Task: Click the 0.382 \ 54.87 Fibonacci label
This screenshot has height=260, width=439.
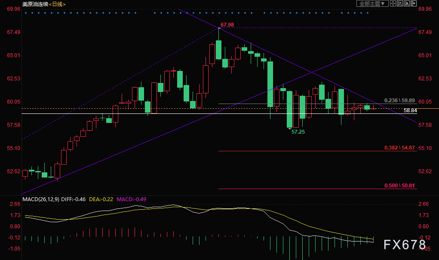Action: point(399,148)
